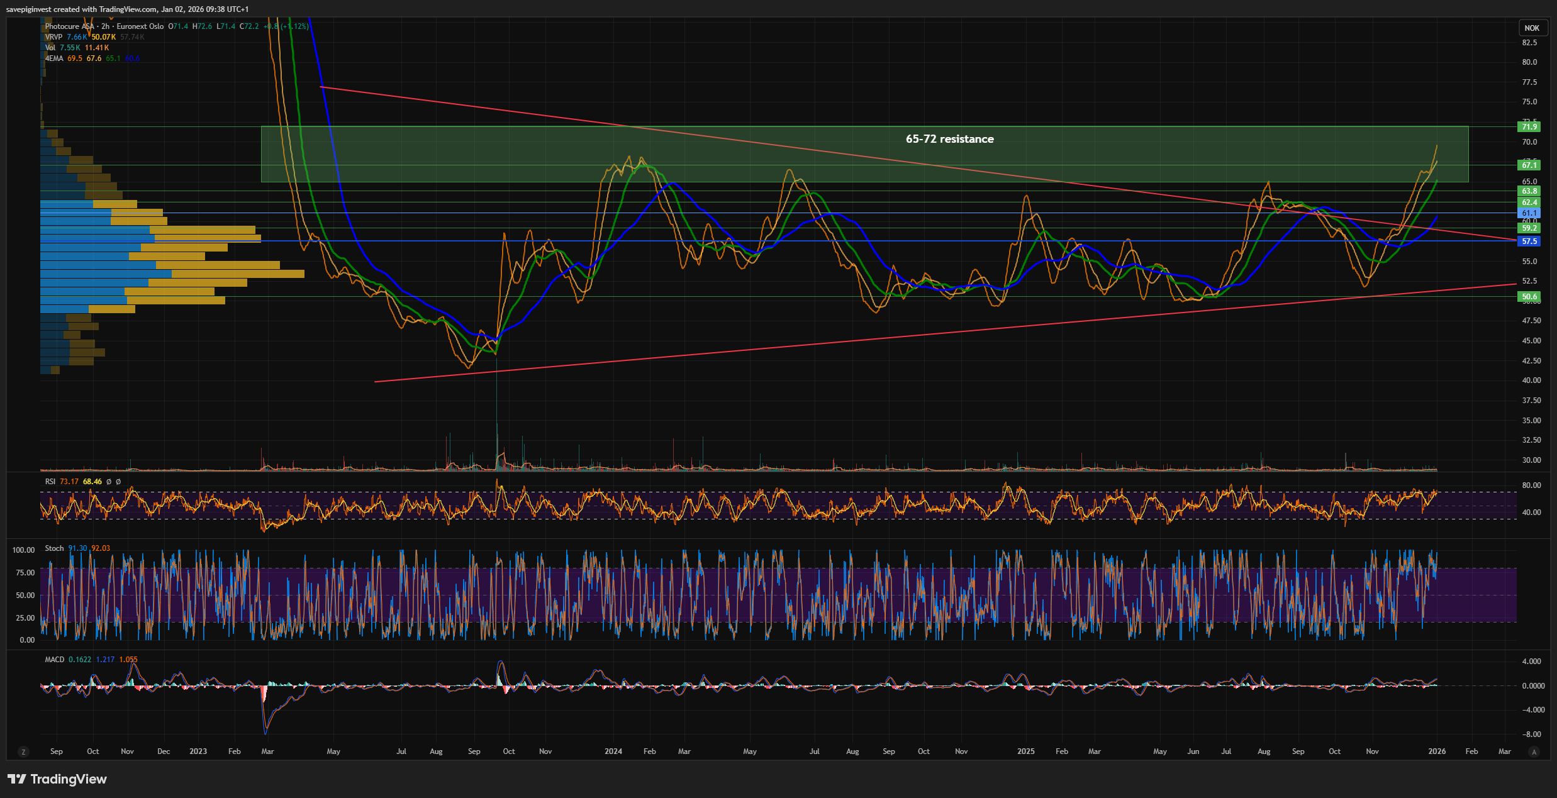
Task: Click the 2025 marker on time axis
Action: click(x=1025, y=751)
